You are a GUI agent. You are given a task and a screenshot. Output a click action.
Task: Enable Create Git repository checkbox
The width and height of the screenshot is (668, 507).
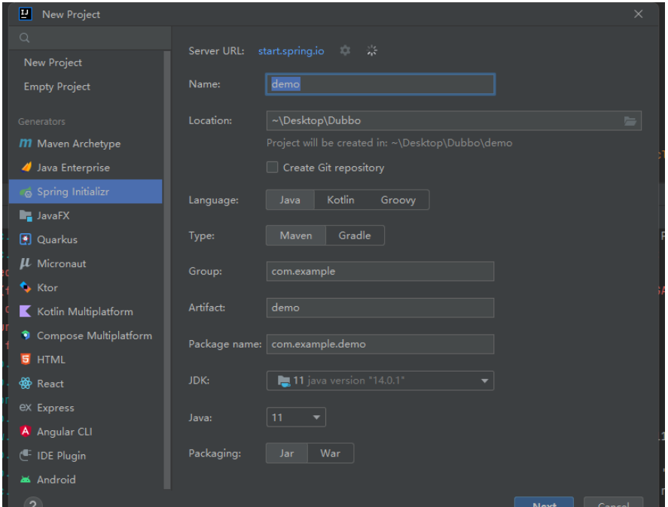(273, 168)
